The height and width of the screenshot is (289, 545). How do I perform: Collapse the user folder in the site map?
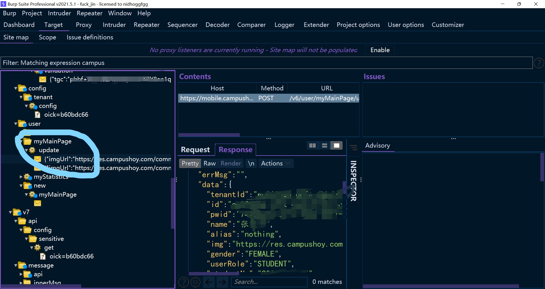(x=15, y=124)
